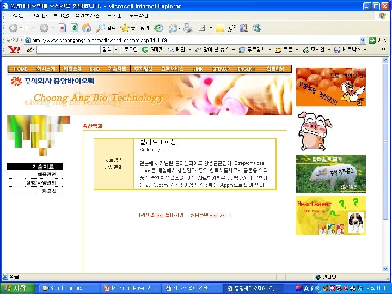Open the File menu
Viewport: 392px width, 294px height.
[17, 16]
